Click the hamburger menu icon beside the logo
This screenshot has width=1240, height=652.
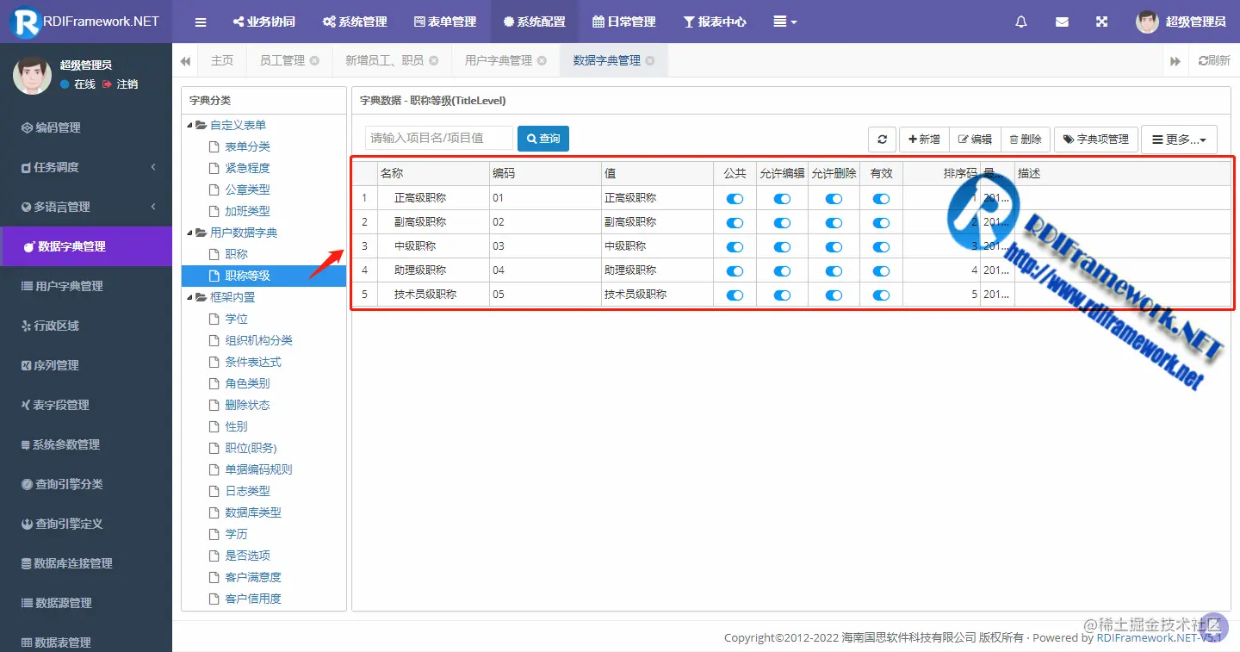[x=200, y=22]
